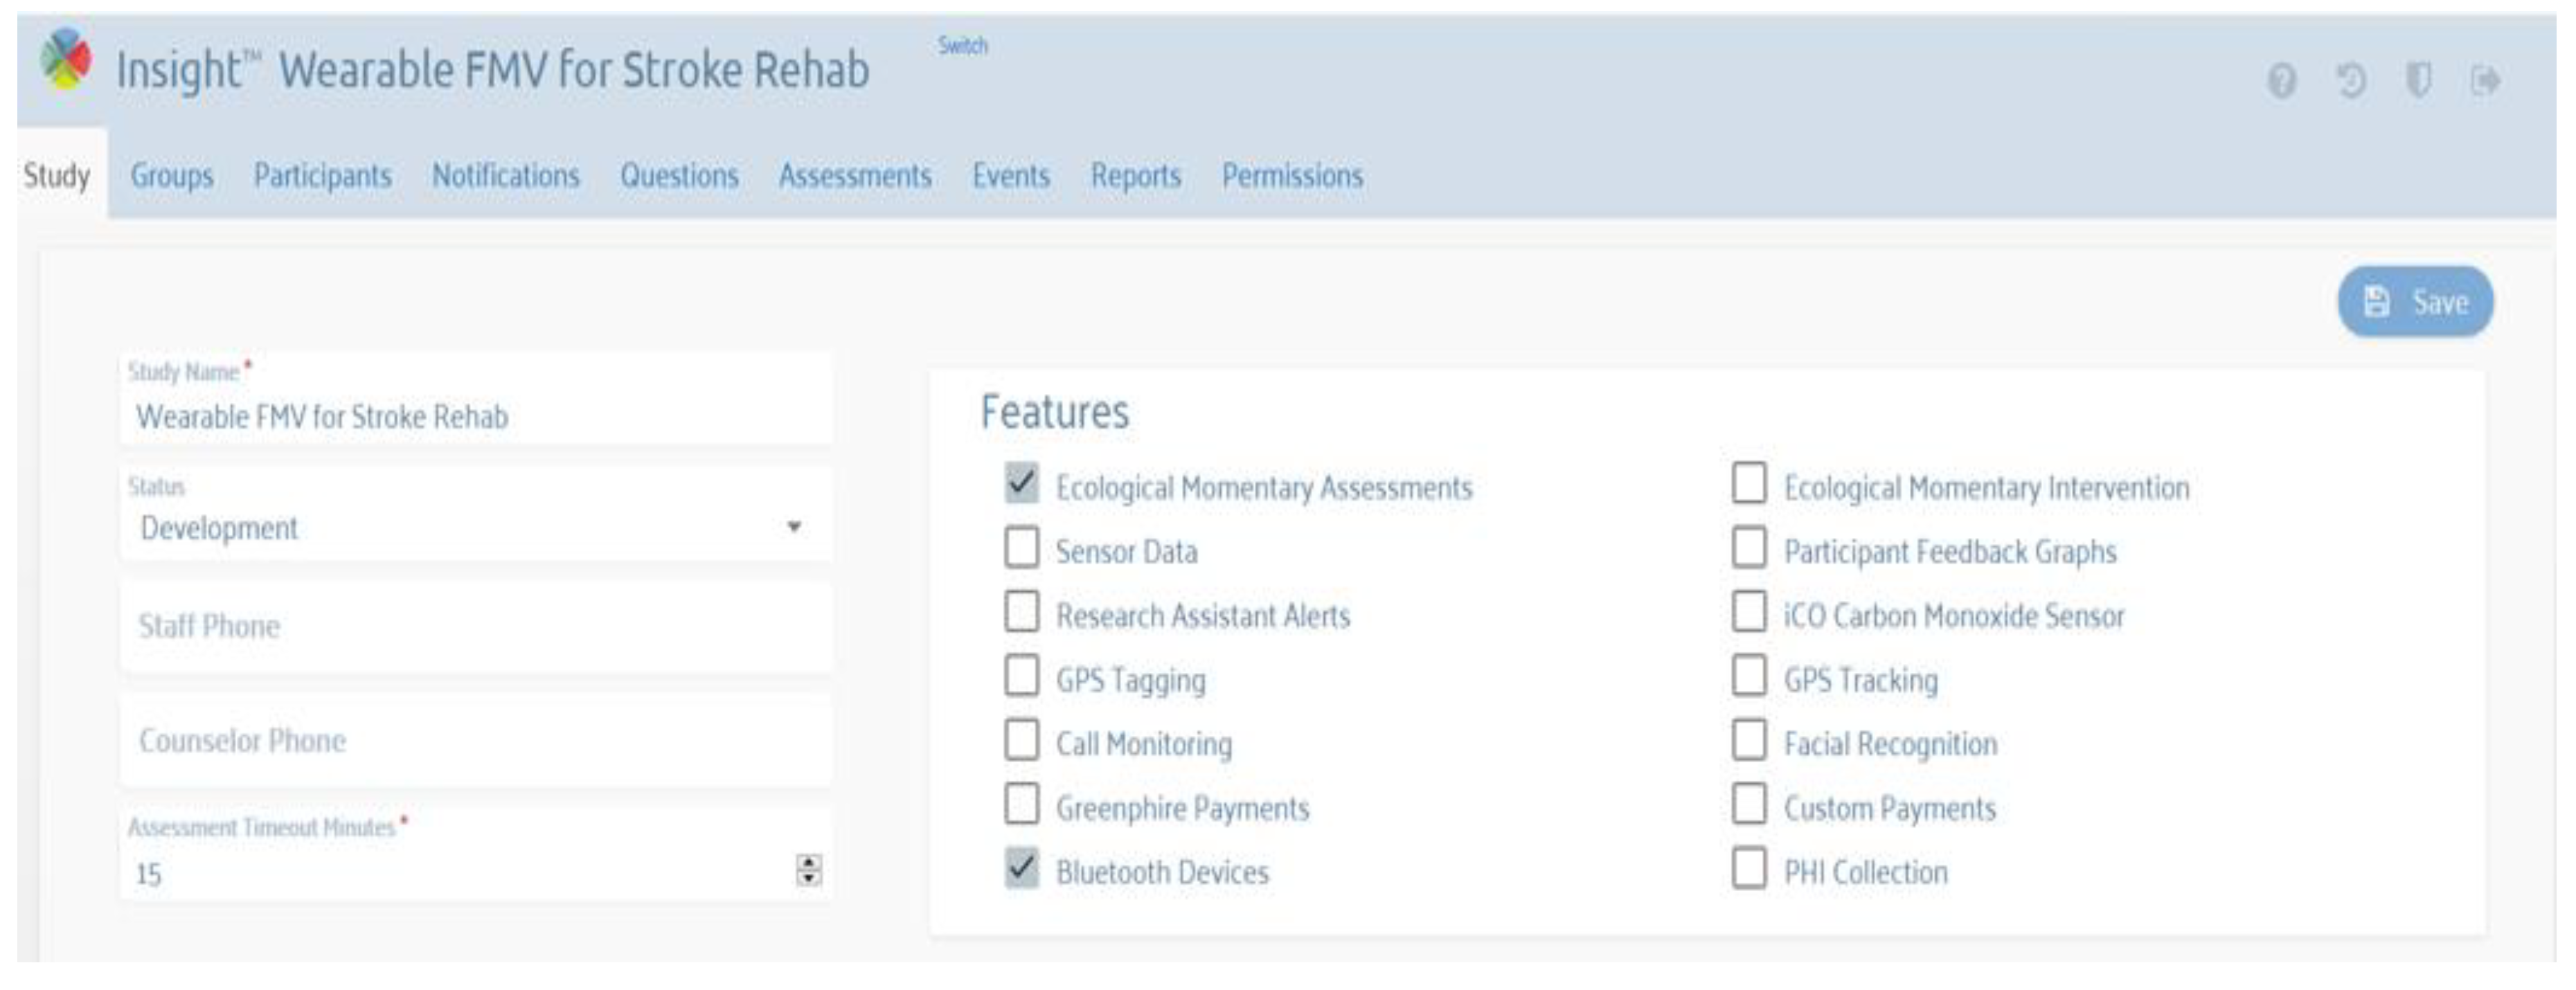
Task: Click the help question mark icon
Action: tap(2281, 80)
